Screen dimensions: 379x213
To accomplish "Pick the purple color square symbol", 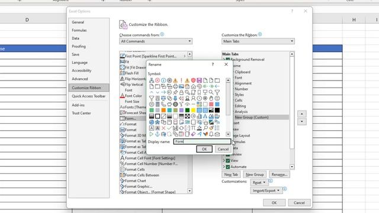I will pos(181,111).
